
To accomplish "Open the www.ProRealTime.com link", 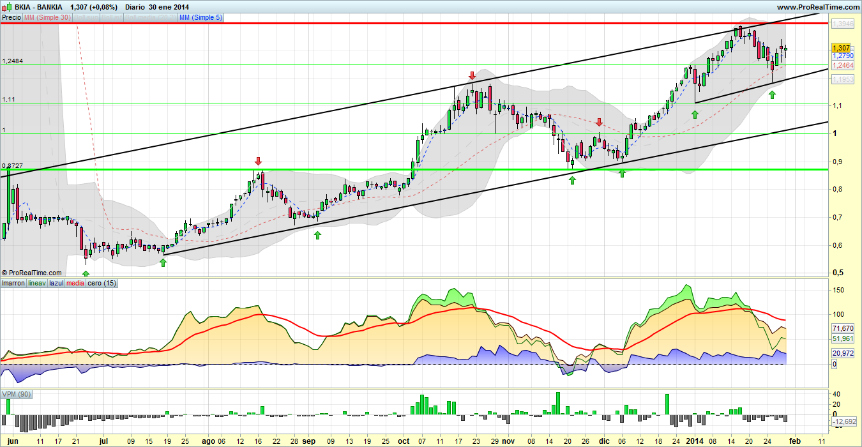I will 819,6.
